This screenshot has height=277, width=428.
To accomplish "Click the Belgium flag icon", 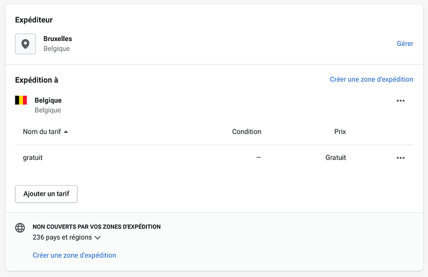I will click(21, 100).
